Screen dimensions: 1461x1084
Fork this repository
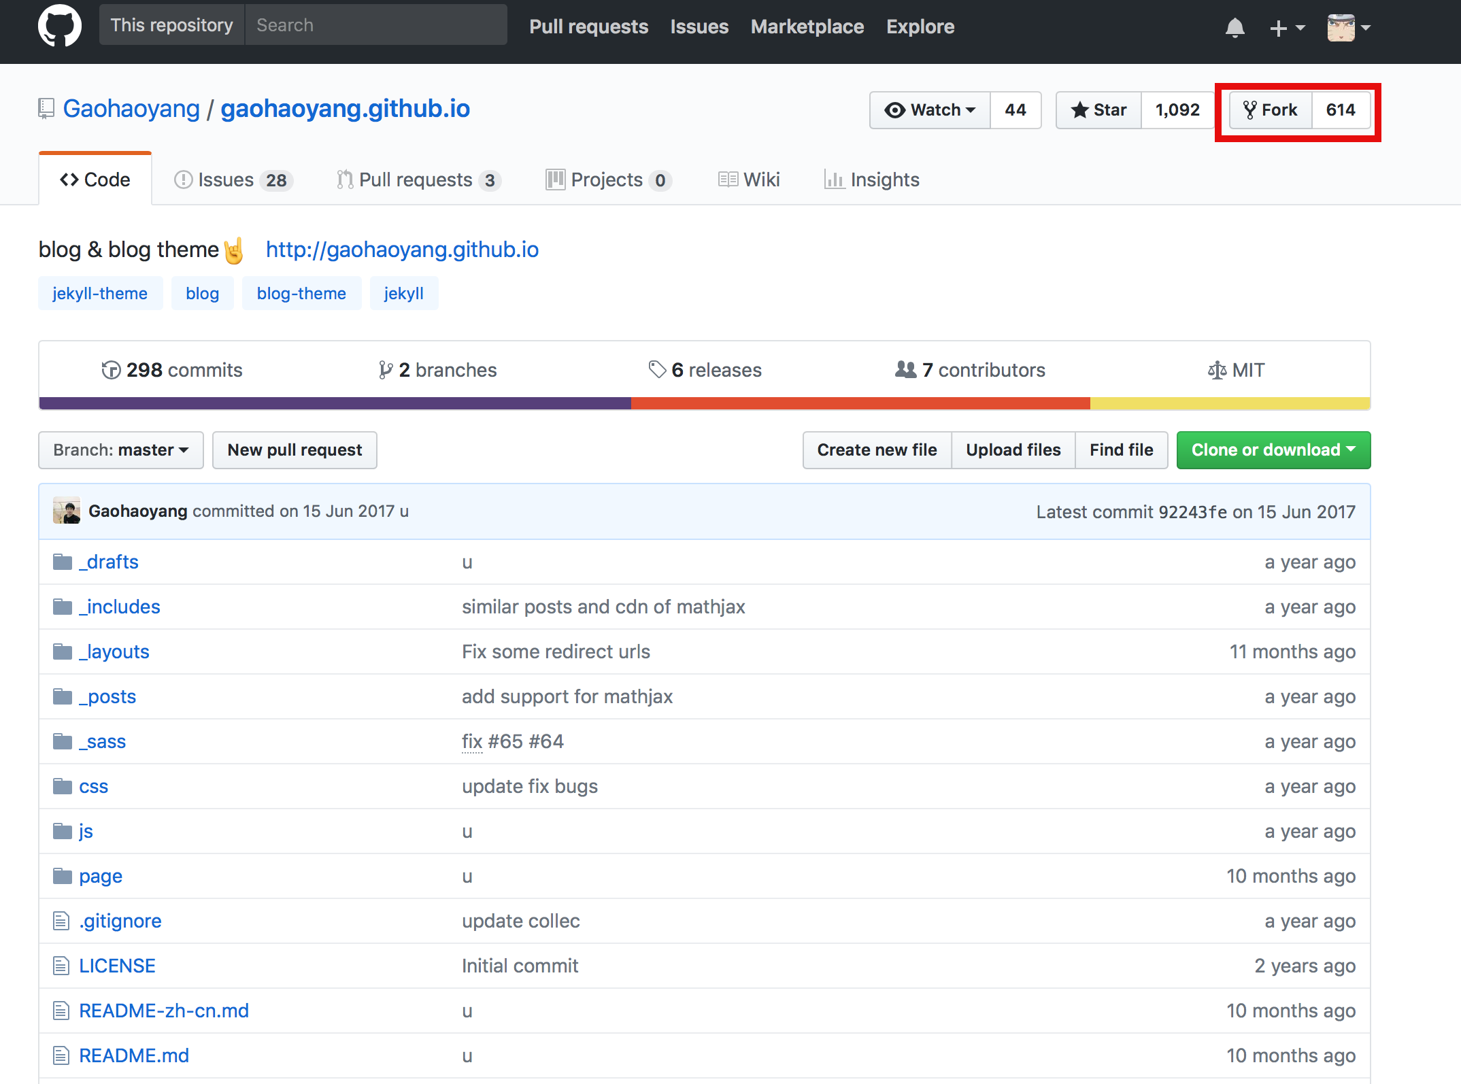pos(1270,110)
